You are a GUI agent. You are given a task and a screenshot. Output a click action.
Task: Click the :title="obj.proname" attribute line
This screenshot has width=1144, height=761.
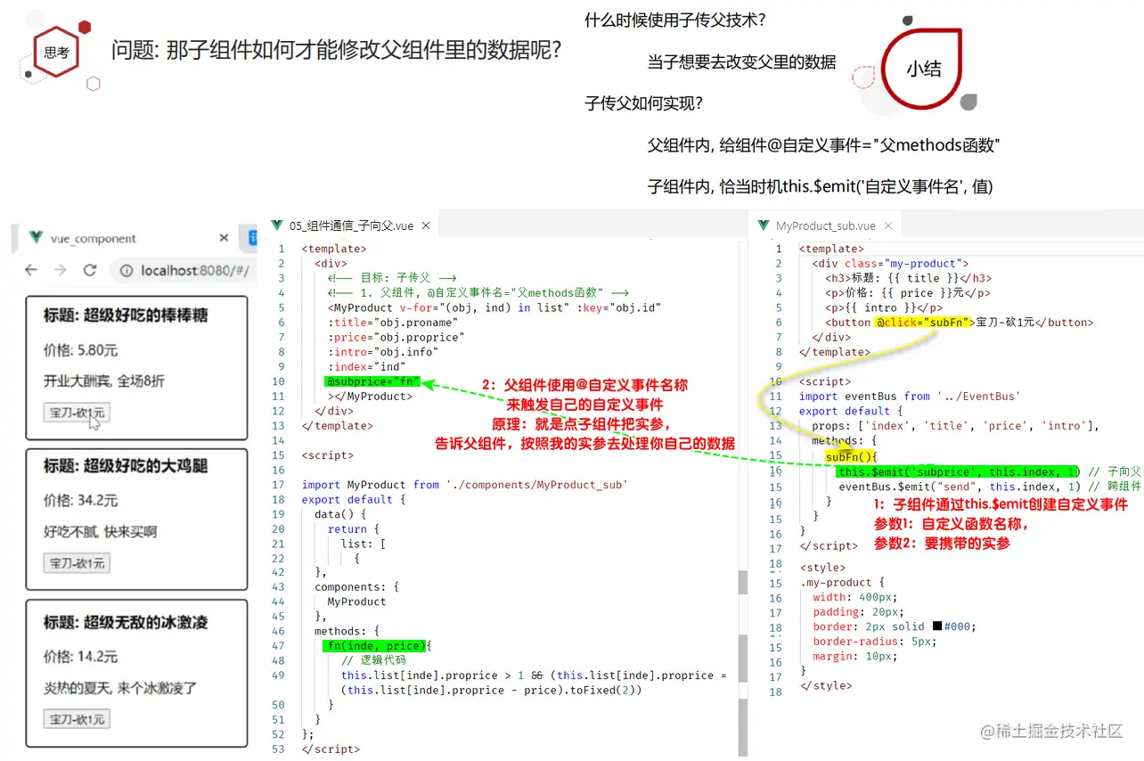click(392, 323)
